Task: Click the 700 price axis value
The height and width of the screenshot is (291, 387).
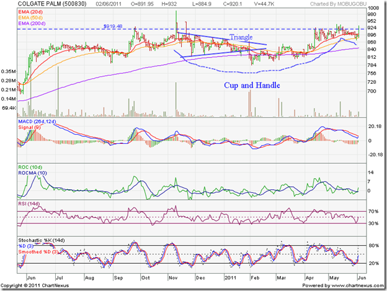Action: [x=372, y=91]
